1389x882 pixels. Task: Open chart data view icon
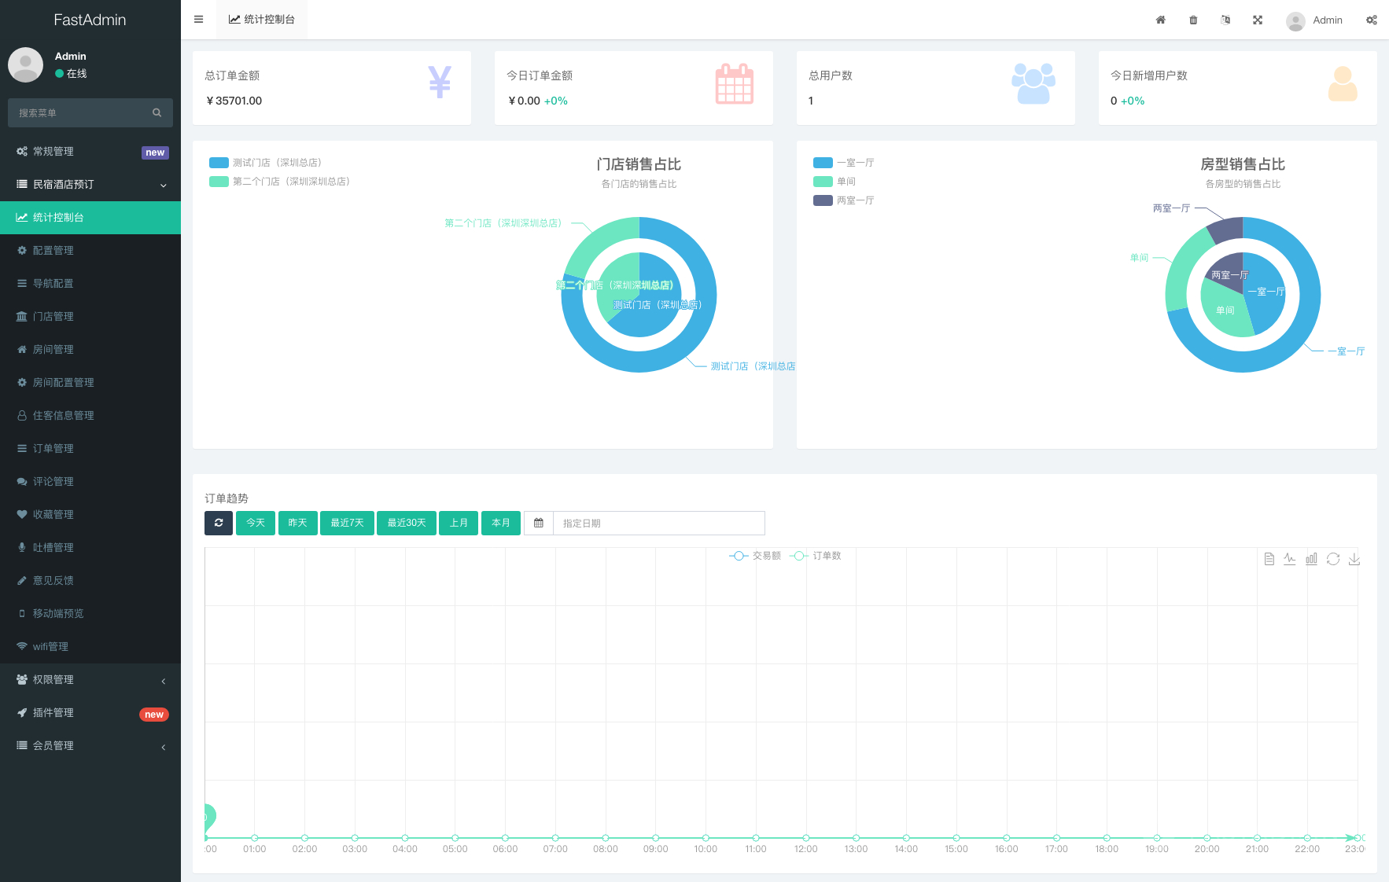pos(1269,559)
